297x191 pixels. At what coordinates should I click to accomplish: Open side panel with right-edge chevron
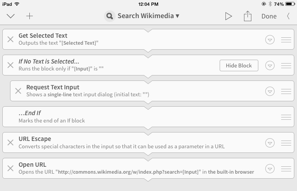(x=288, y=16)
